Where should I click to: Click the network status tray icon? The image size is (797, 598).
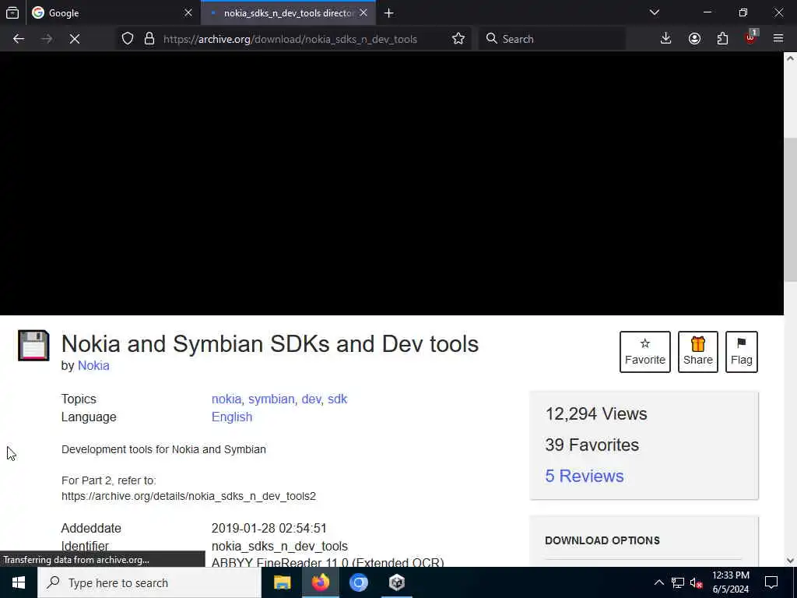pos(678,582)
